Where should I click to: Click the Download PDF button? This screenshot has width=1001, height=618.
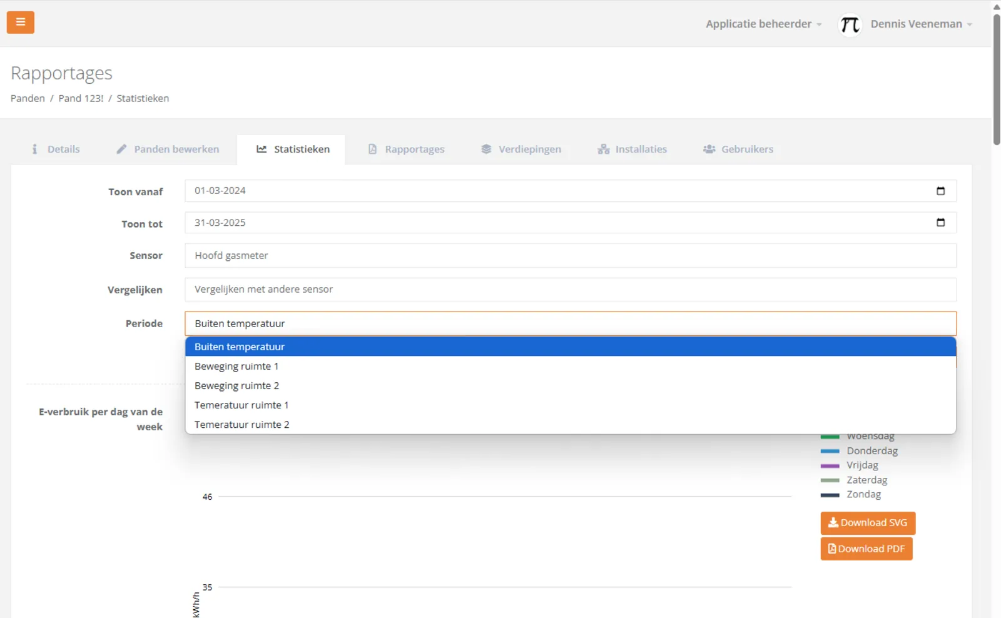point(866,549)
